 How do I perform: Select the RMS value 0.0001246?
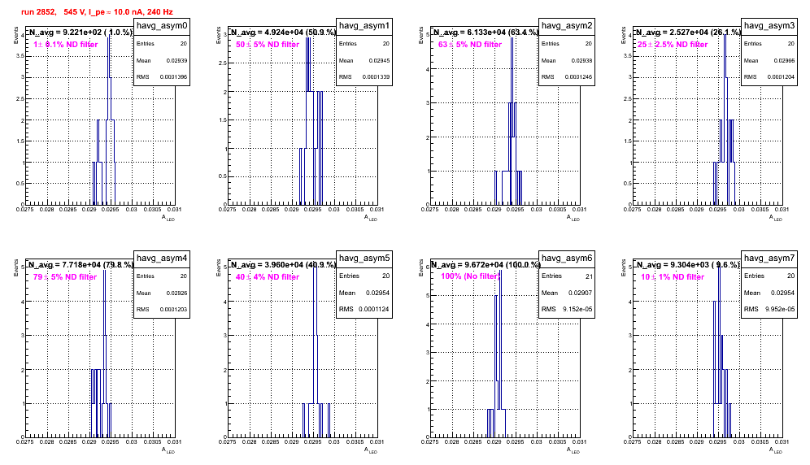pos(578,77)
